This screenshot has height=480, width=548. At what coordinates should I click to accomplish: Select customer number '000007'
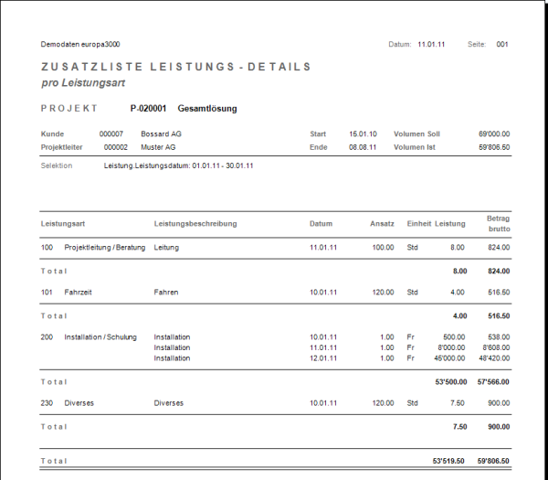pyautogui.click(x=111, y=134)
